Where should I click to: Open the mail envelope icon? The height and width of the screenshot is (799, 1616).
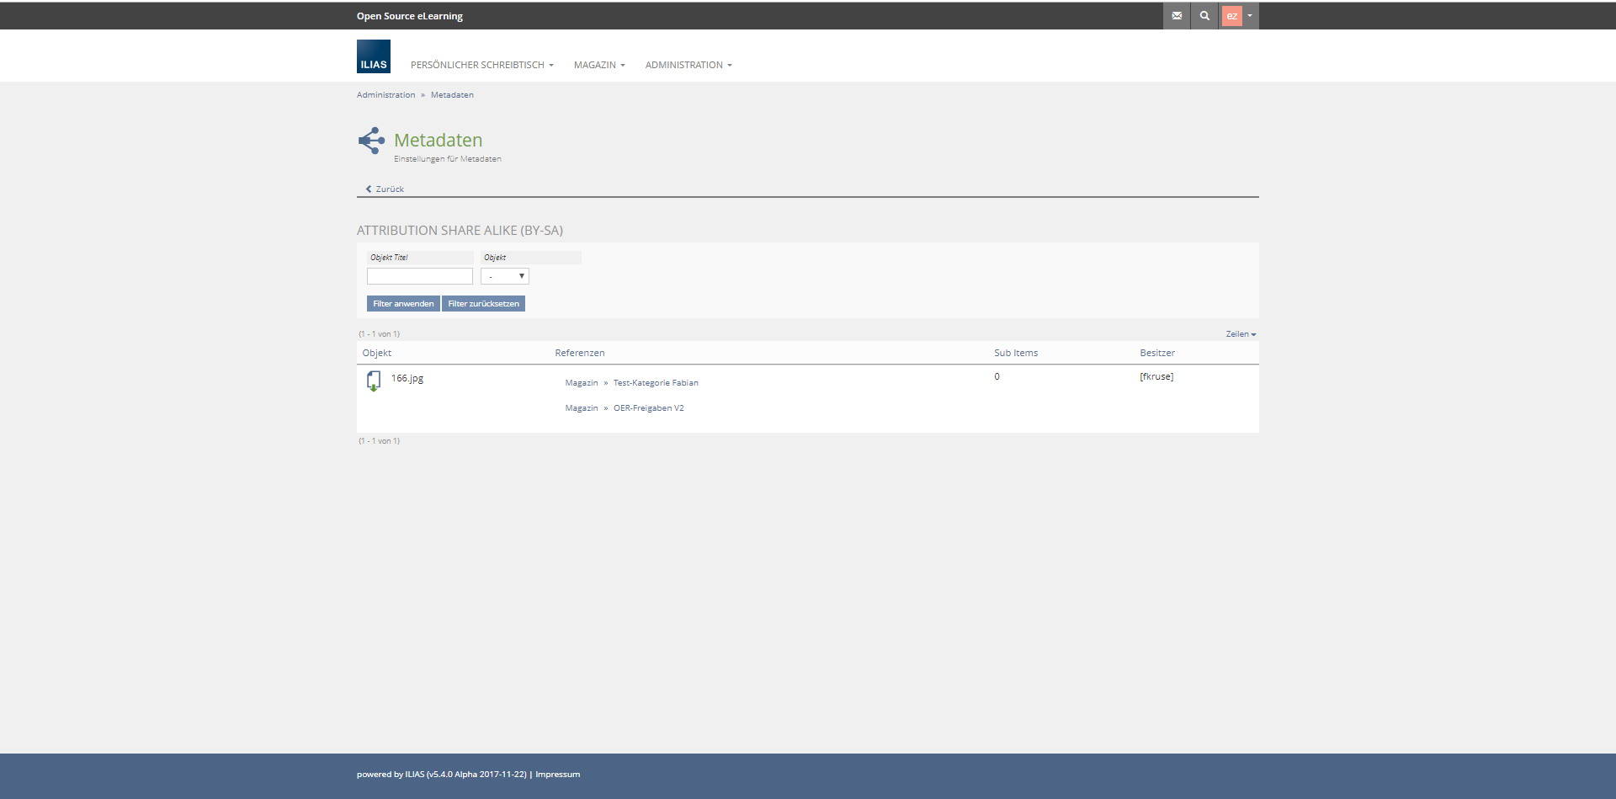[1177, 16]
